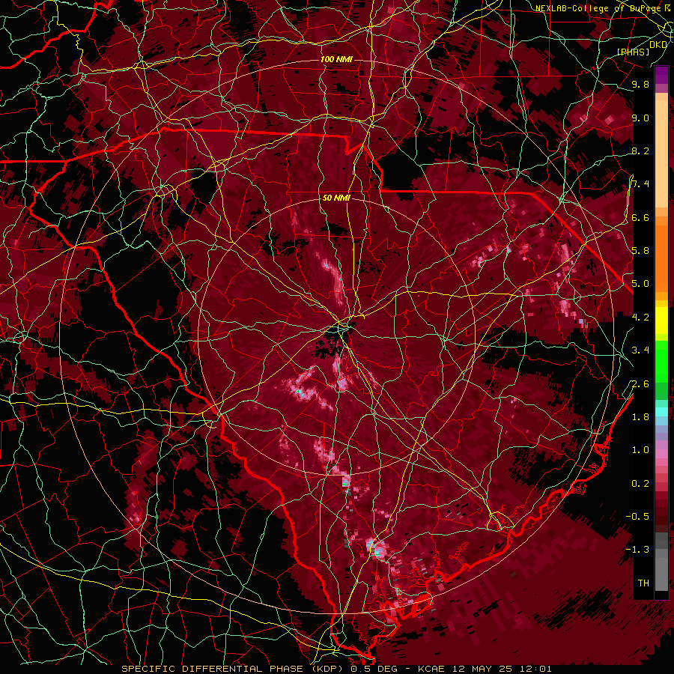
Task: Click the 100 NMI range ring label
Action: [x=336, y=59]
